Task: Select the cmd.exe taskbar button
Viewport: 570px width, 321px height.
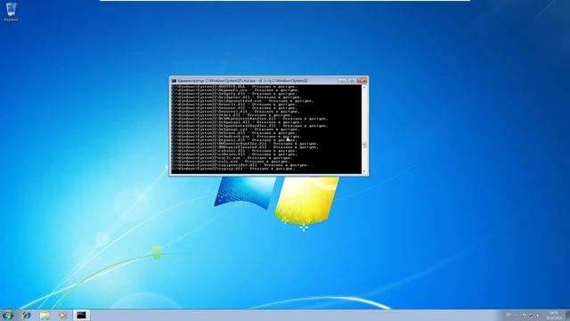Action: click(x=81, y=315)
